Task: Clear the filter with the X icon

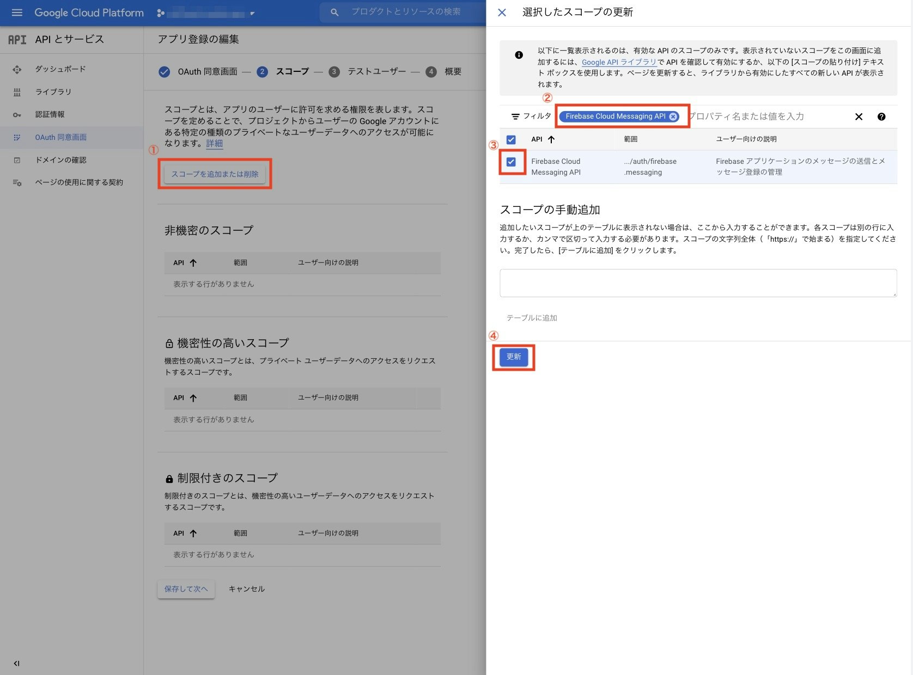Action: click(859, 116)
